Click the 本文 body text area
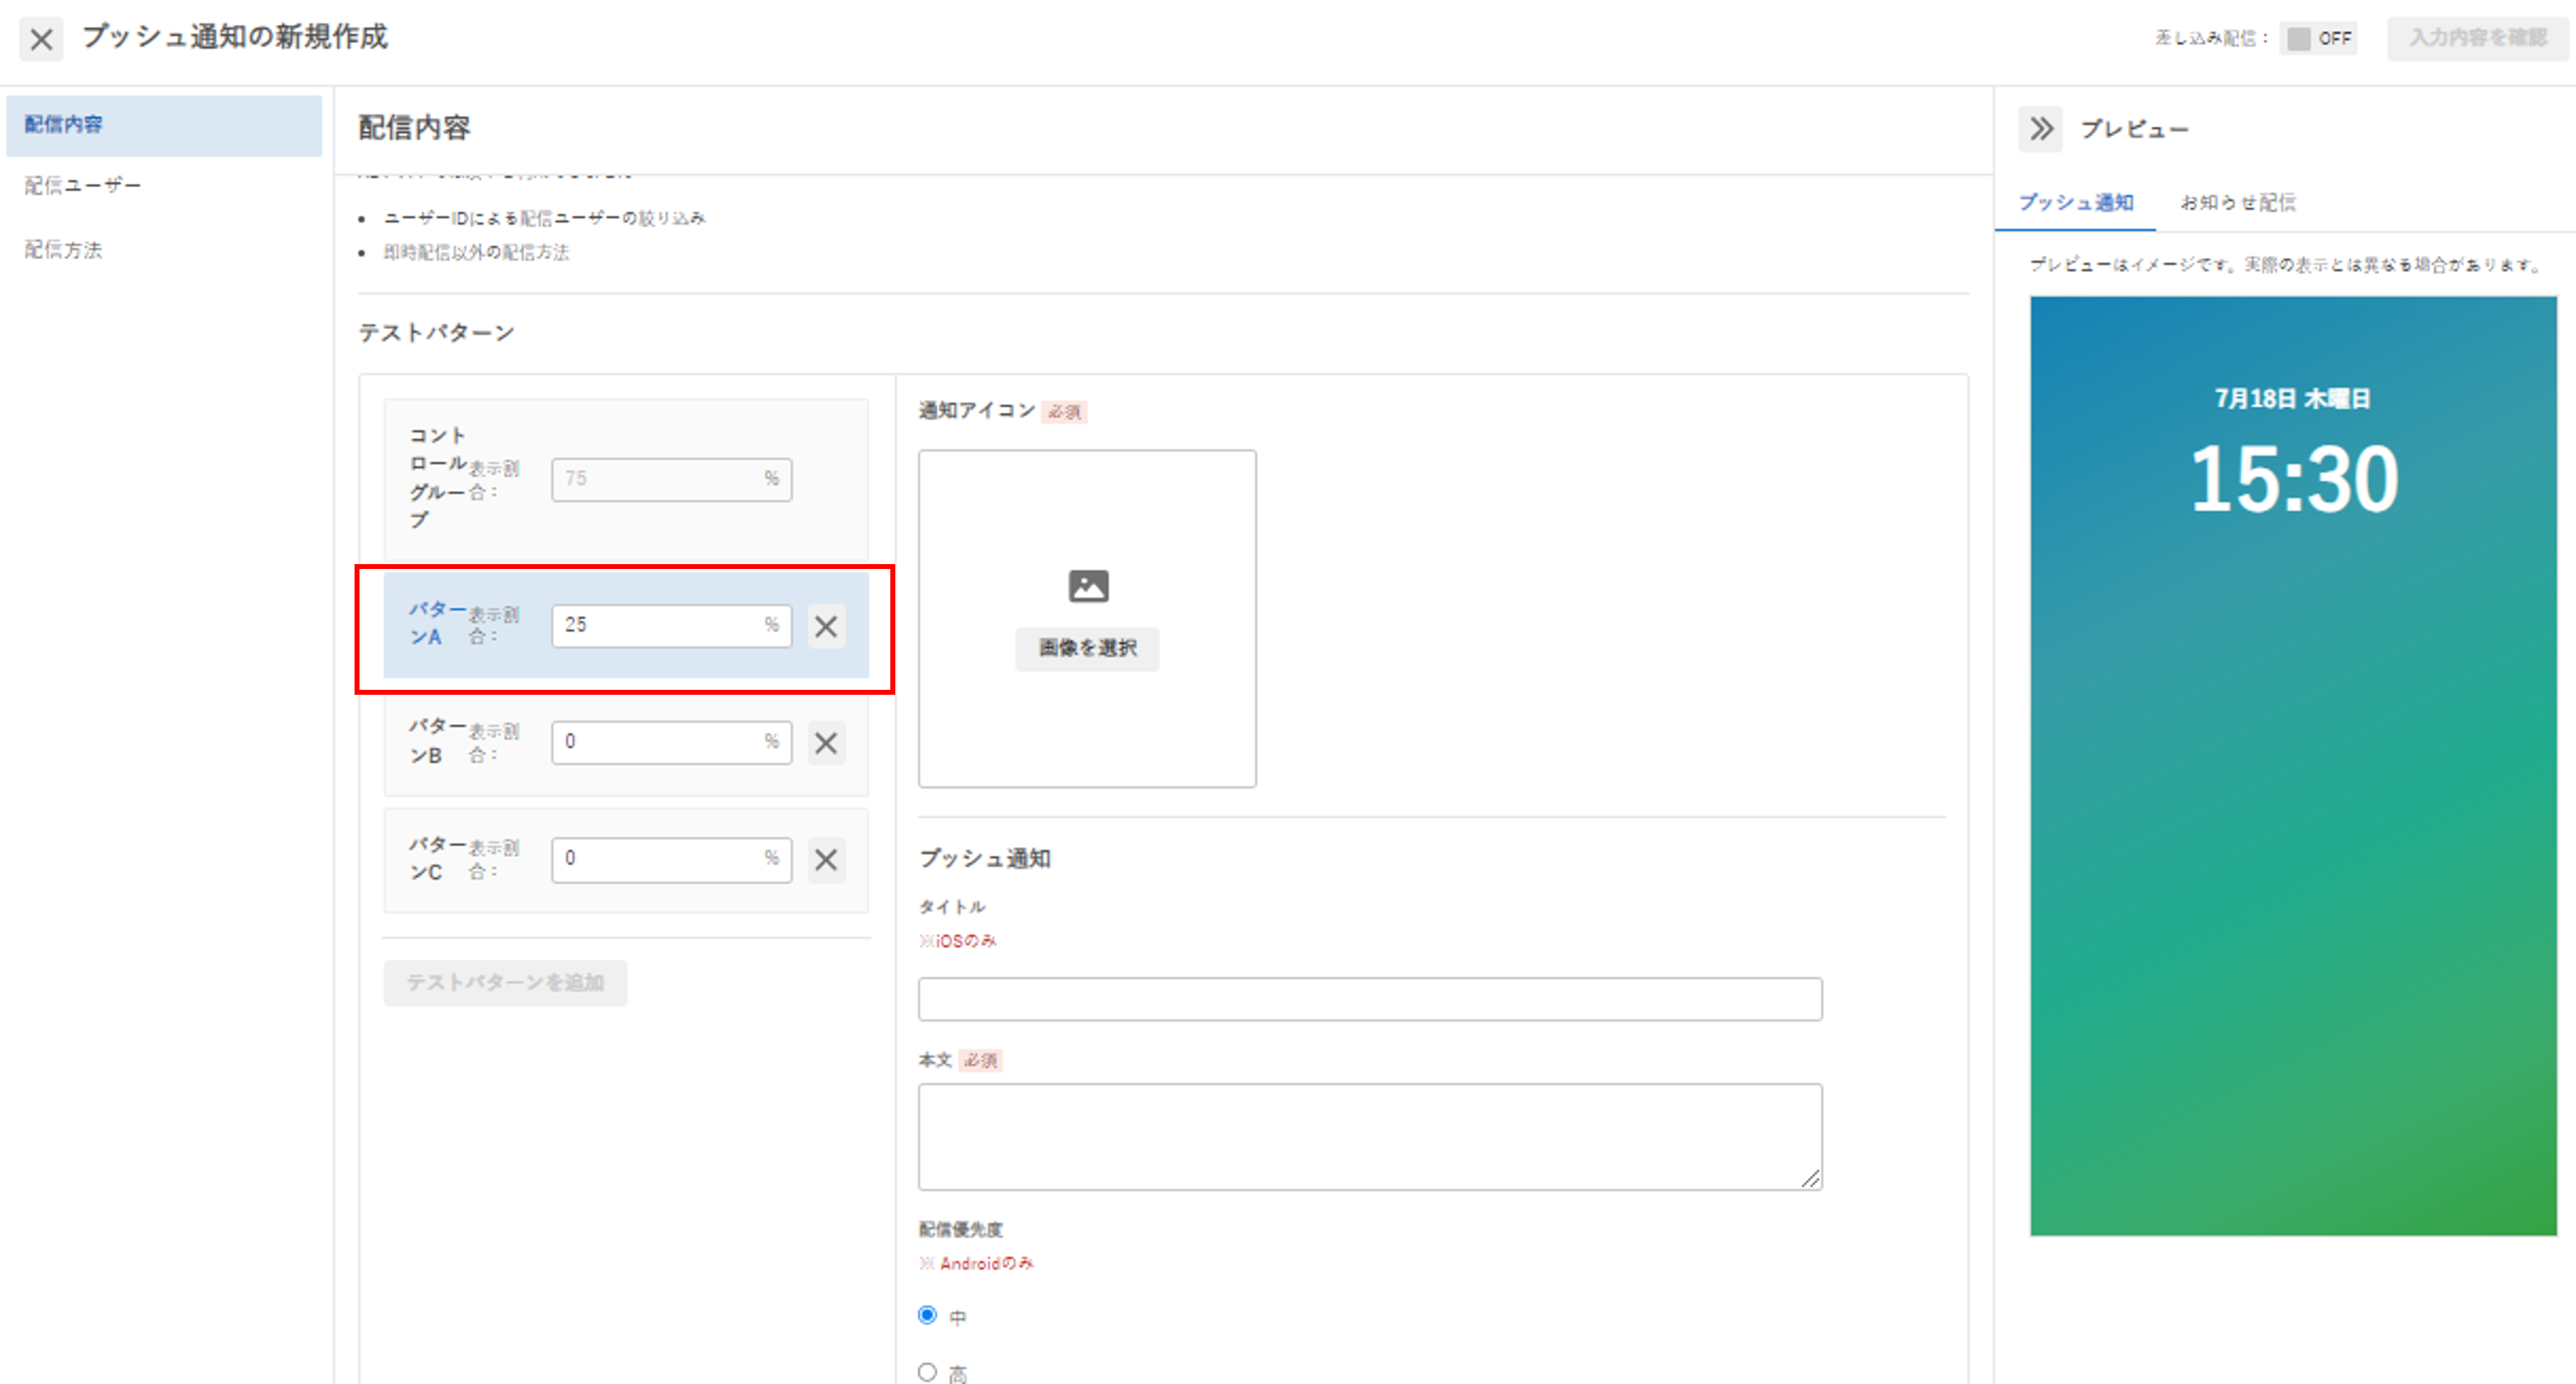Viewport: 2576px width, 1384px height. 1370,1137
